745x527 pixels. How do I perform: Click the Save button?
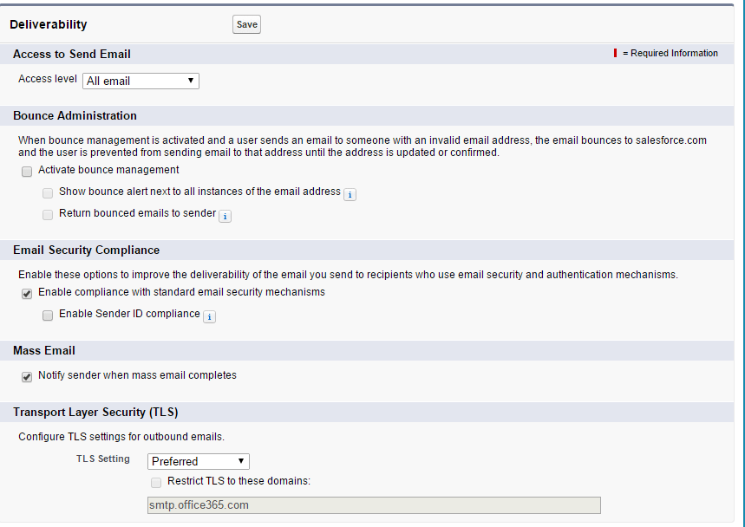coord(245,24)
